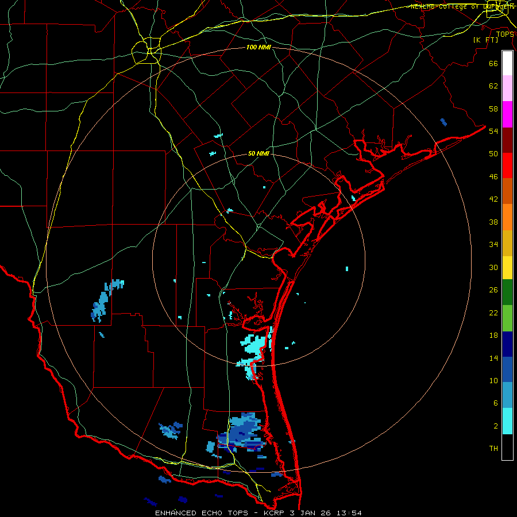Screen dimensions: 517x517
Task: Click the yellow swatch in the color scale
Action: pyautogui.click(x=507, y=267)
